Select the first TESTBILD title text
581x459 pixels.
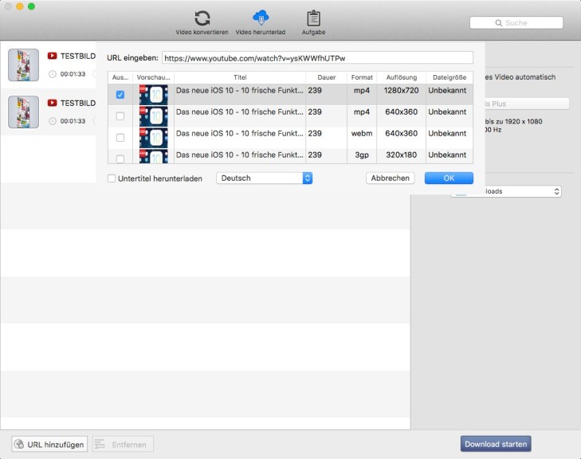tap(78, 56)
